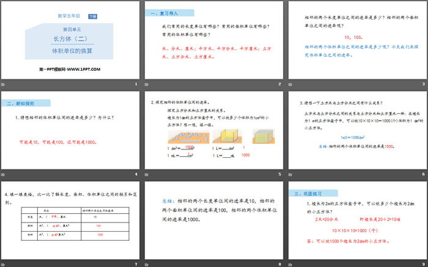Click slide number 6 label
The height and width of the screenshot is (267, 428).
point(423,174)
